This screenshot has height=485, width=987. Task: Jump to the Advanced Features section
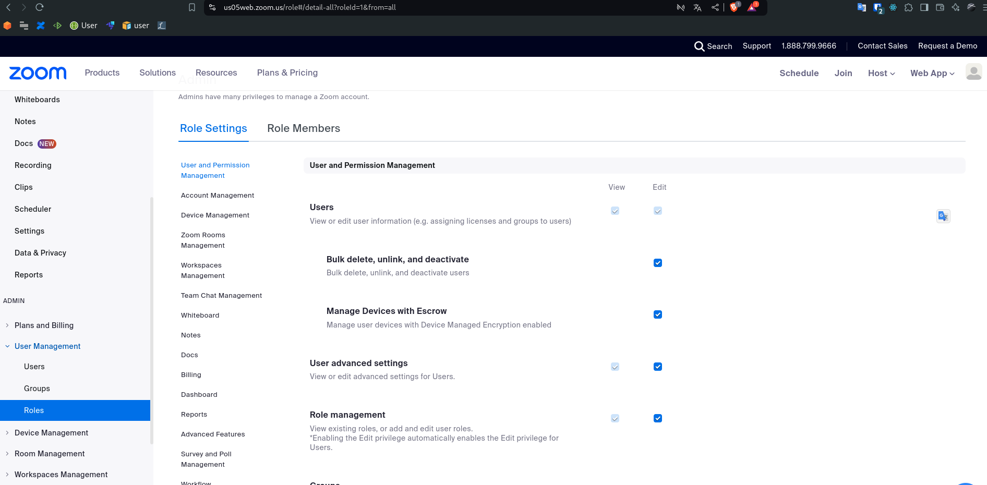point(213,434)
